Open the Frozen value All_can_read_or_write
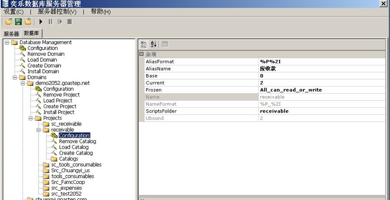390x200 pixels. point(322,90)
